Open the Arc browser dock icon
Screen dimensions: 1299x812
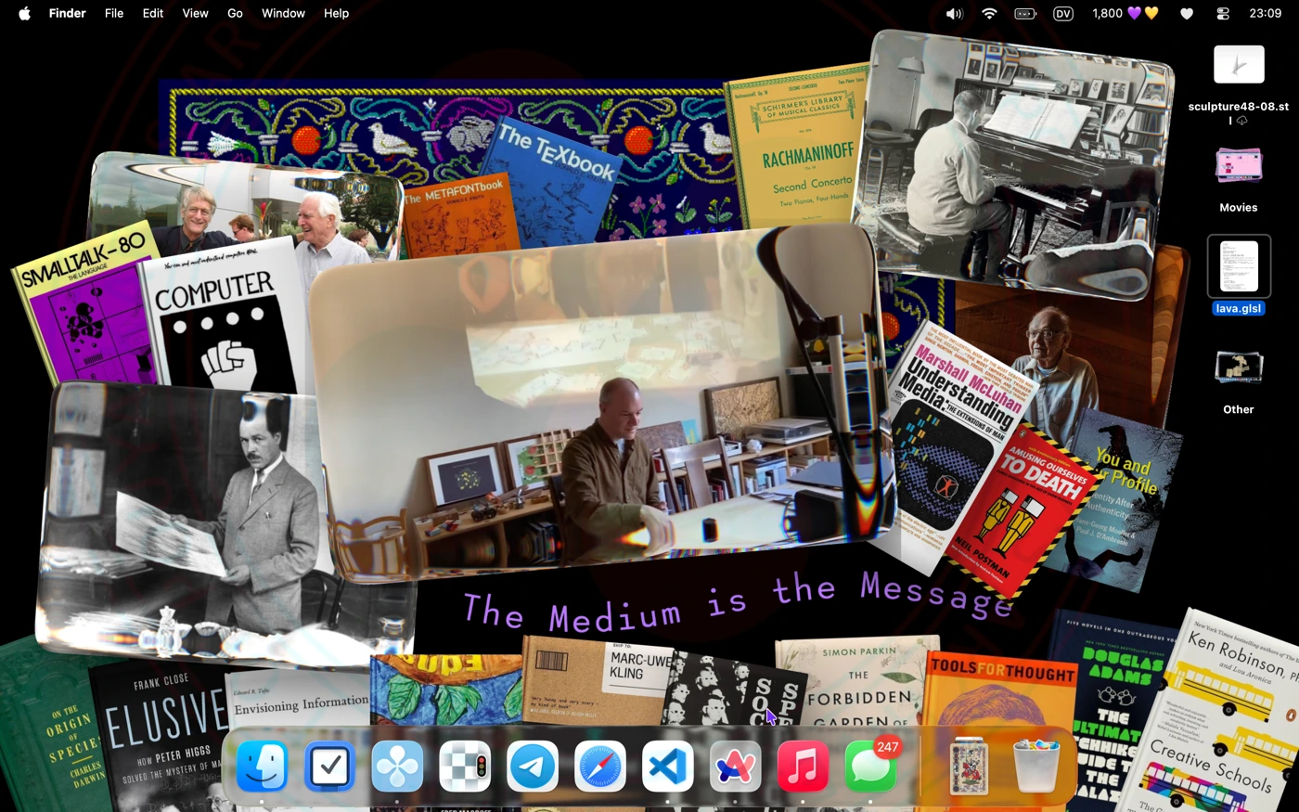[x=736, y=767]
